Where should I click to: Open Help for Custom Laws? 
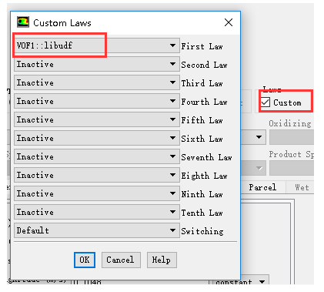[162, 260]
